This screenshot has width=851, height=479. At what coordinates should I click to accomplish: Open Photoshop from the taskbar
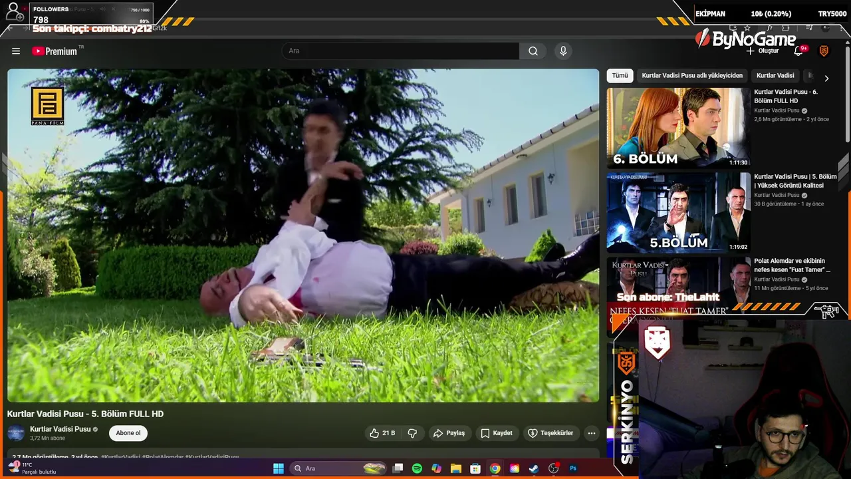[573, 468]
